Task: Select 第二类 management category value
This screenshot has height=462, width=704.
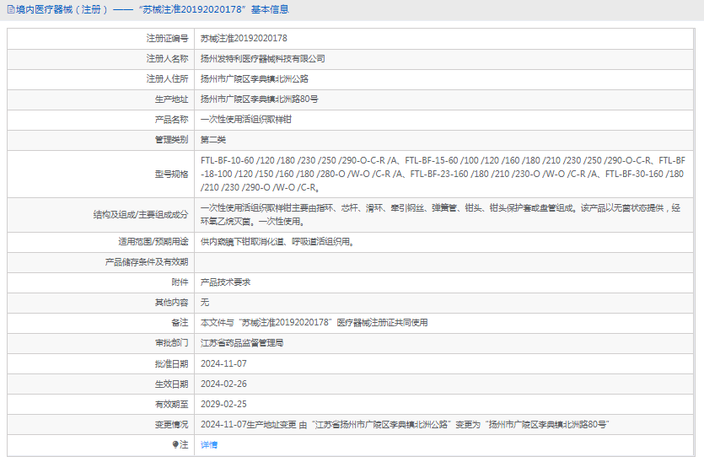Action: [212, 140]
